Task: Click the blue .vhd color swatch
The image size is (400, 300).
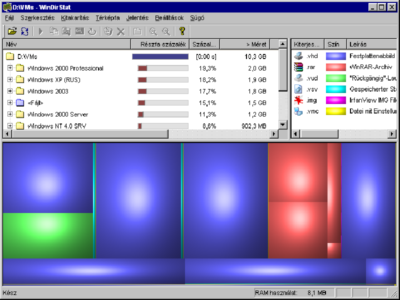Action: [x=336, y=56]
